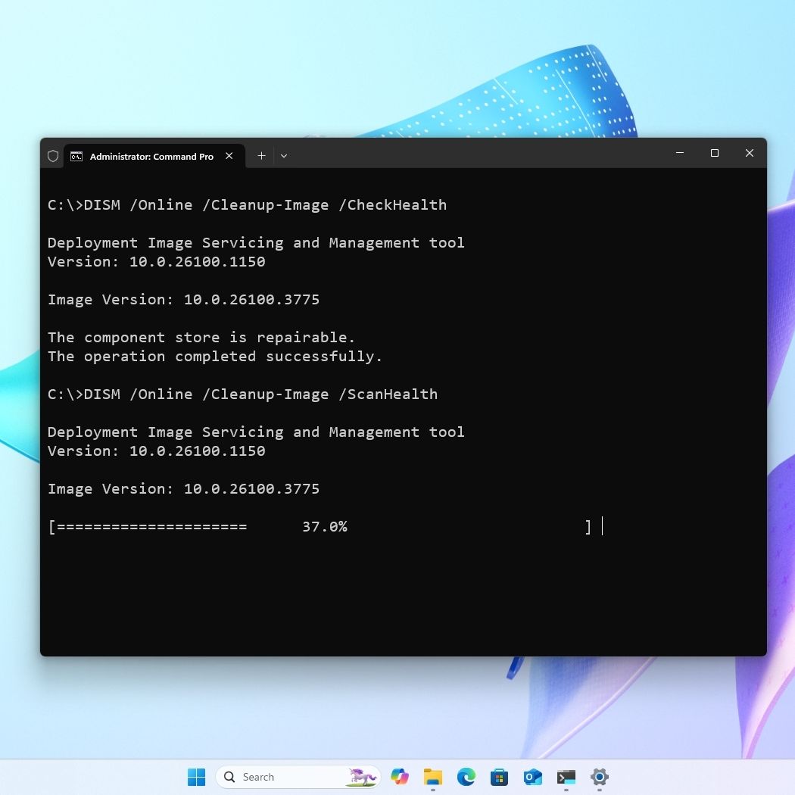Screen dimensions: 795x795
Task: Open a new terminal tab with plus button
Action: pyautogui.click(x=262, y=156)
